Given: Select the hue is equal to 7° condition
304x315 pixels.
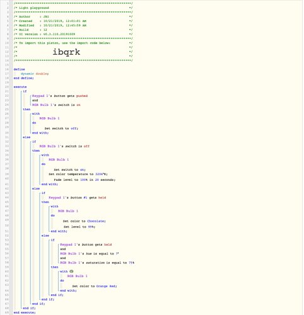Looking at the screenshot, I should click(90, 254).
